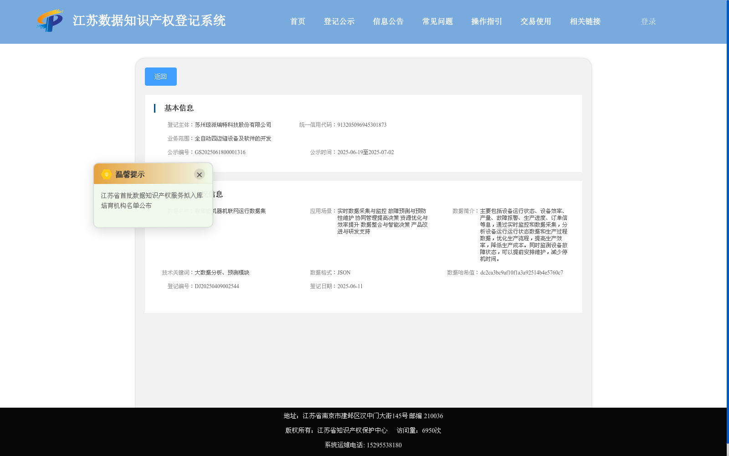Click the visit count 6950次
The width and height of the screenshot is (729, 456).
[x=431, y=430]
